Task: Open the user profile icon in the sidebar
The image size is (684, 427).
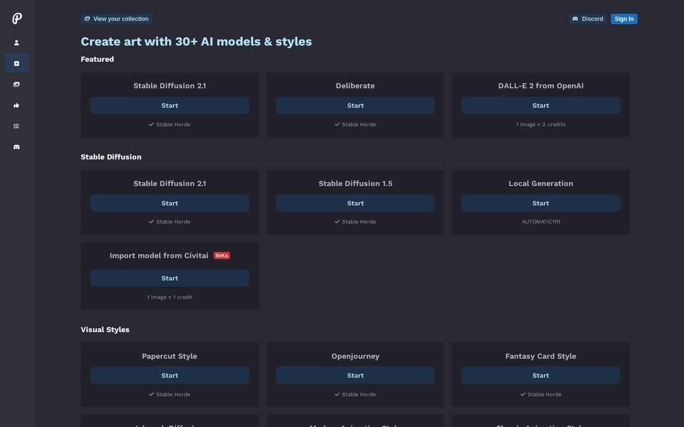Action: coord(17,43)
